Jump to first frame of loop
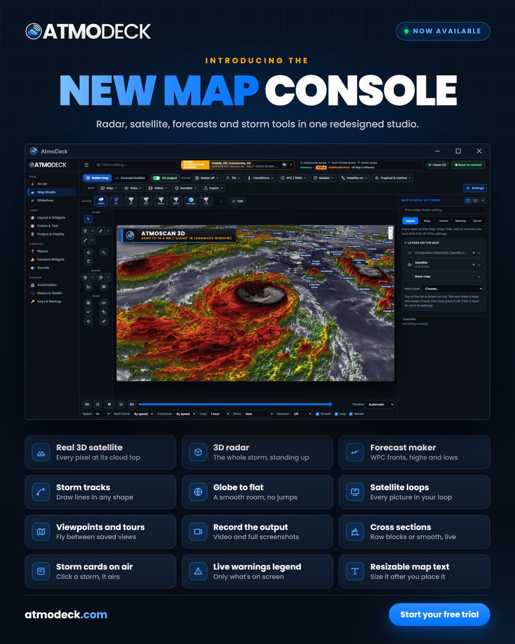 87,404
